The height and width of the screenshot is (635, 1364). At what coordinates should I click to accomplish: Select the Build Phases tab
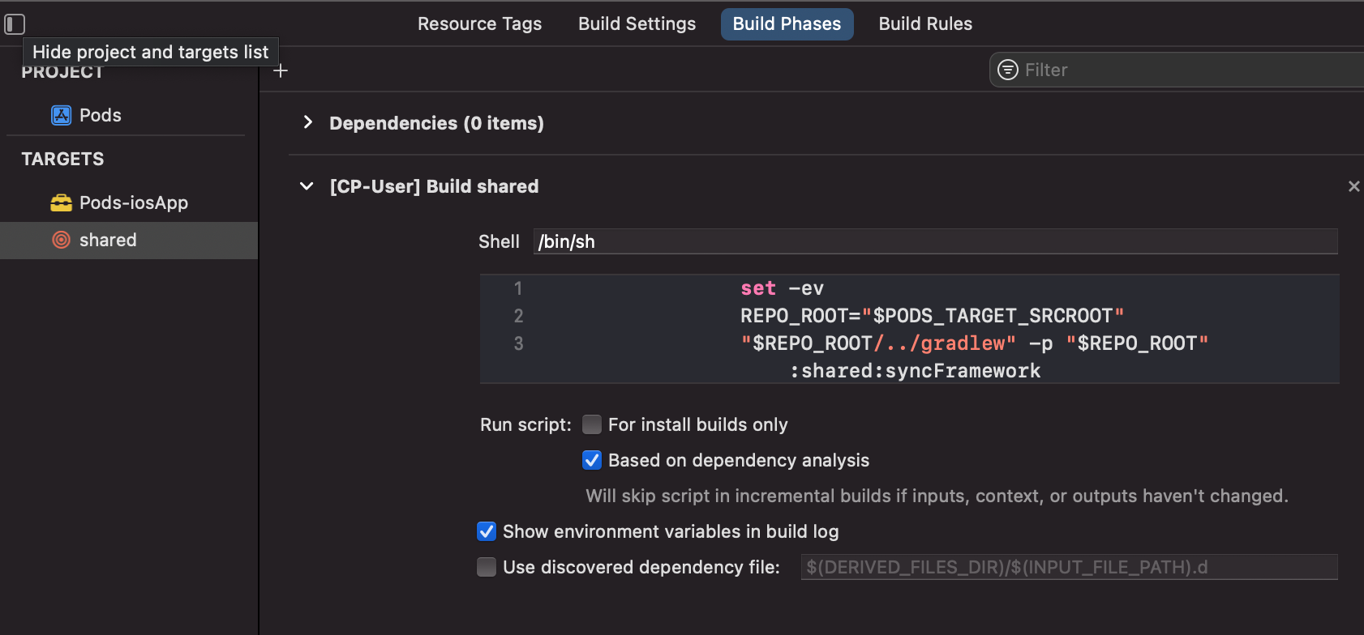coord(787,24)
